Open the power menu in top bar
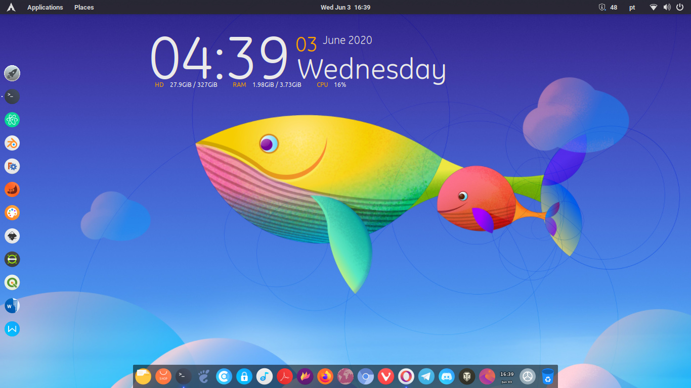The width and height of the screenshot is (691, 388). tap(679, 7)
